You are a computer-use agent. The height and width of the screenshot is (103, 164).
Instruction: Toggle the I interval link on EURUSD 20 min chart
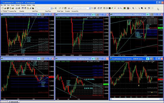(x=97, y=15)
